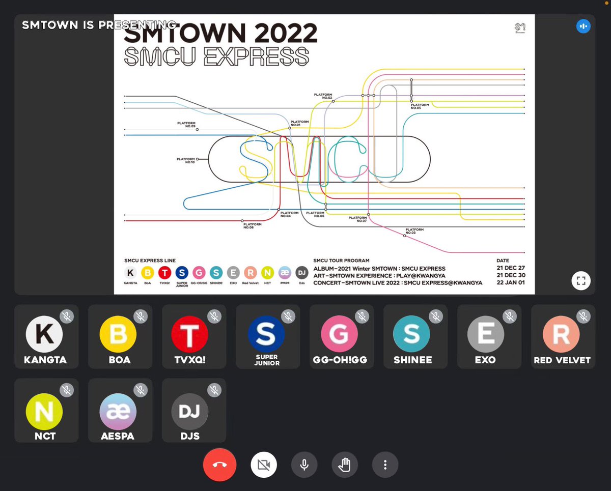Toggle the microphone button in the call controls
611x491 pixels.
click(x=304, y=465)
